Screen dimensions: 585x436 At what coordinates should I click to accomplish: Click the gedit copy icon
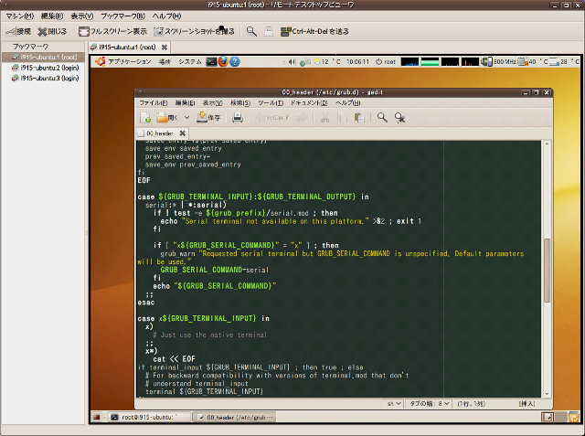point(341,118)
